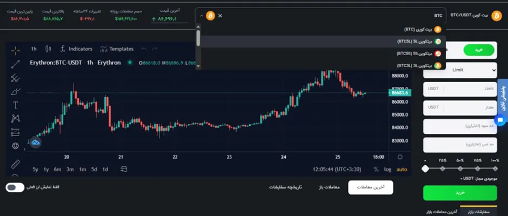Open the Limit order type dropdown
This screenshot has height=216, width=508.
[x=460, y=70]
